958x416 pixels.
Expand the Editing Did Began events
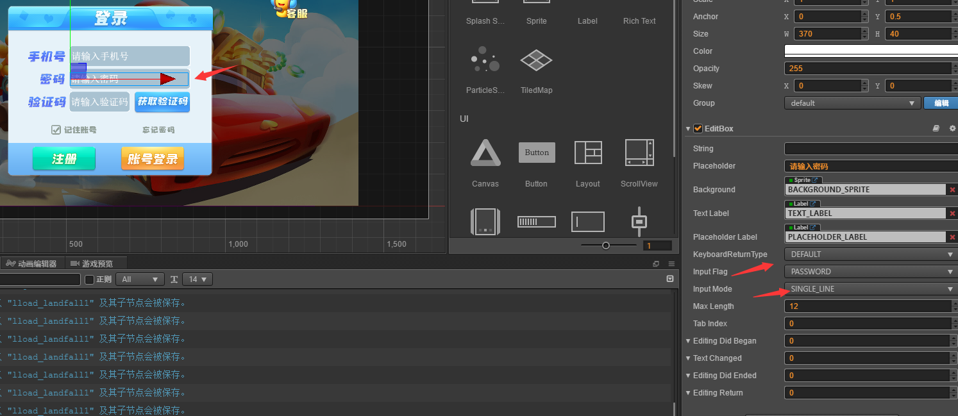(688, 341)
